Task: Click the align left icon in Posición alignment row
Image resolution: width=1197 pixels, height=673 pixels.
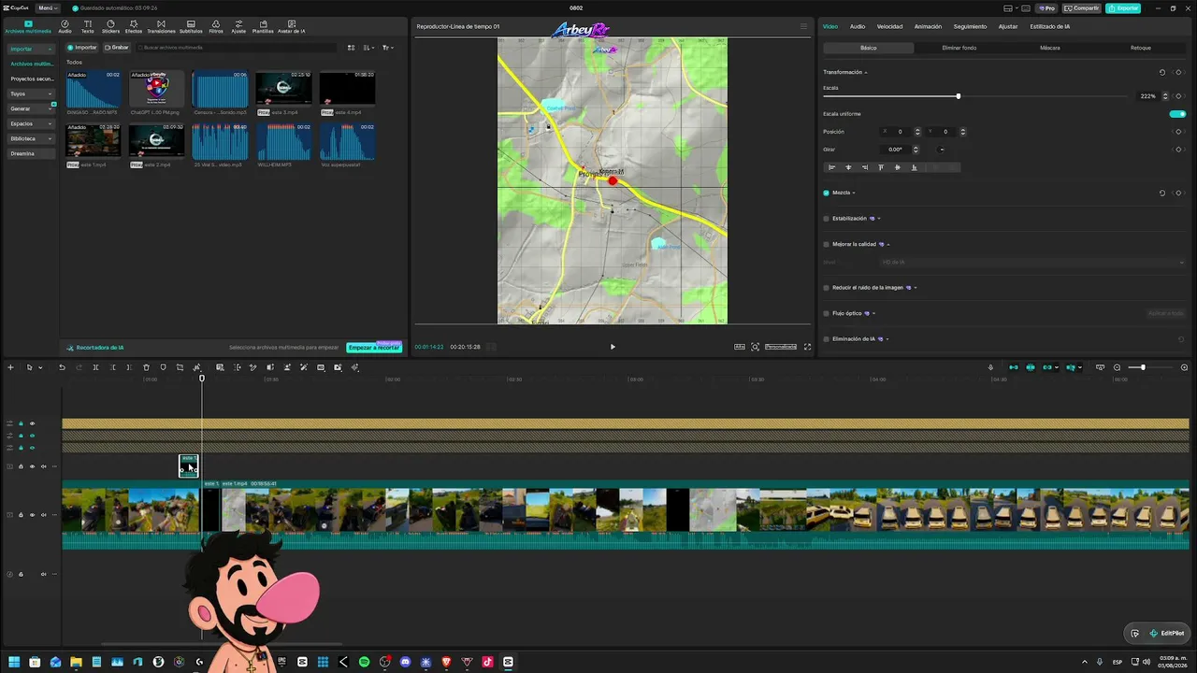Action: click(x=832, y=167)
